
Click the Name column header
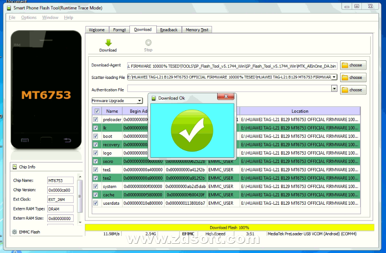pos(112,111)
